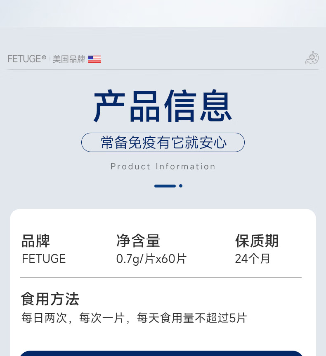This screenshot has height=356, width=326.
Task: Click the divider line below brand info
Action: pyautogui.click(x=161, y=277)
